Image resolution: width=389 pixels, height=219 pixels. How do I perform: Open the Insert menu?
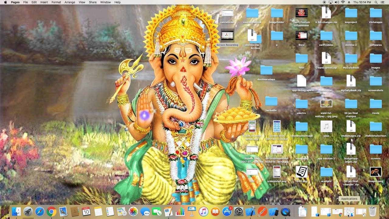pos(44,2)
